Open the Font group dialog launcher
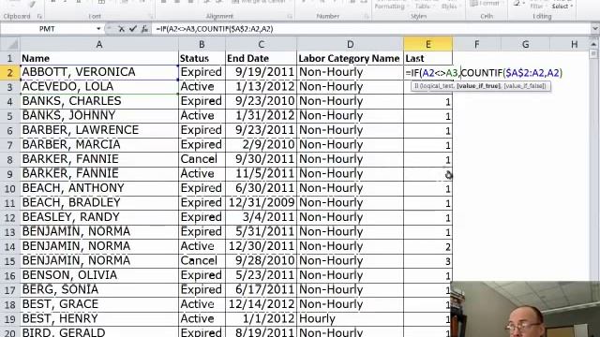The width and height of the screenshot is (600, 337). tap(151, 17)
